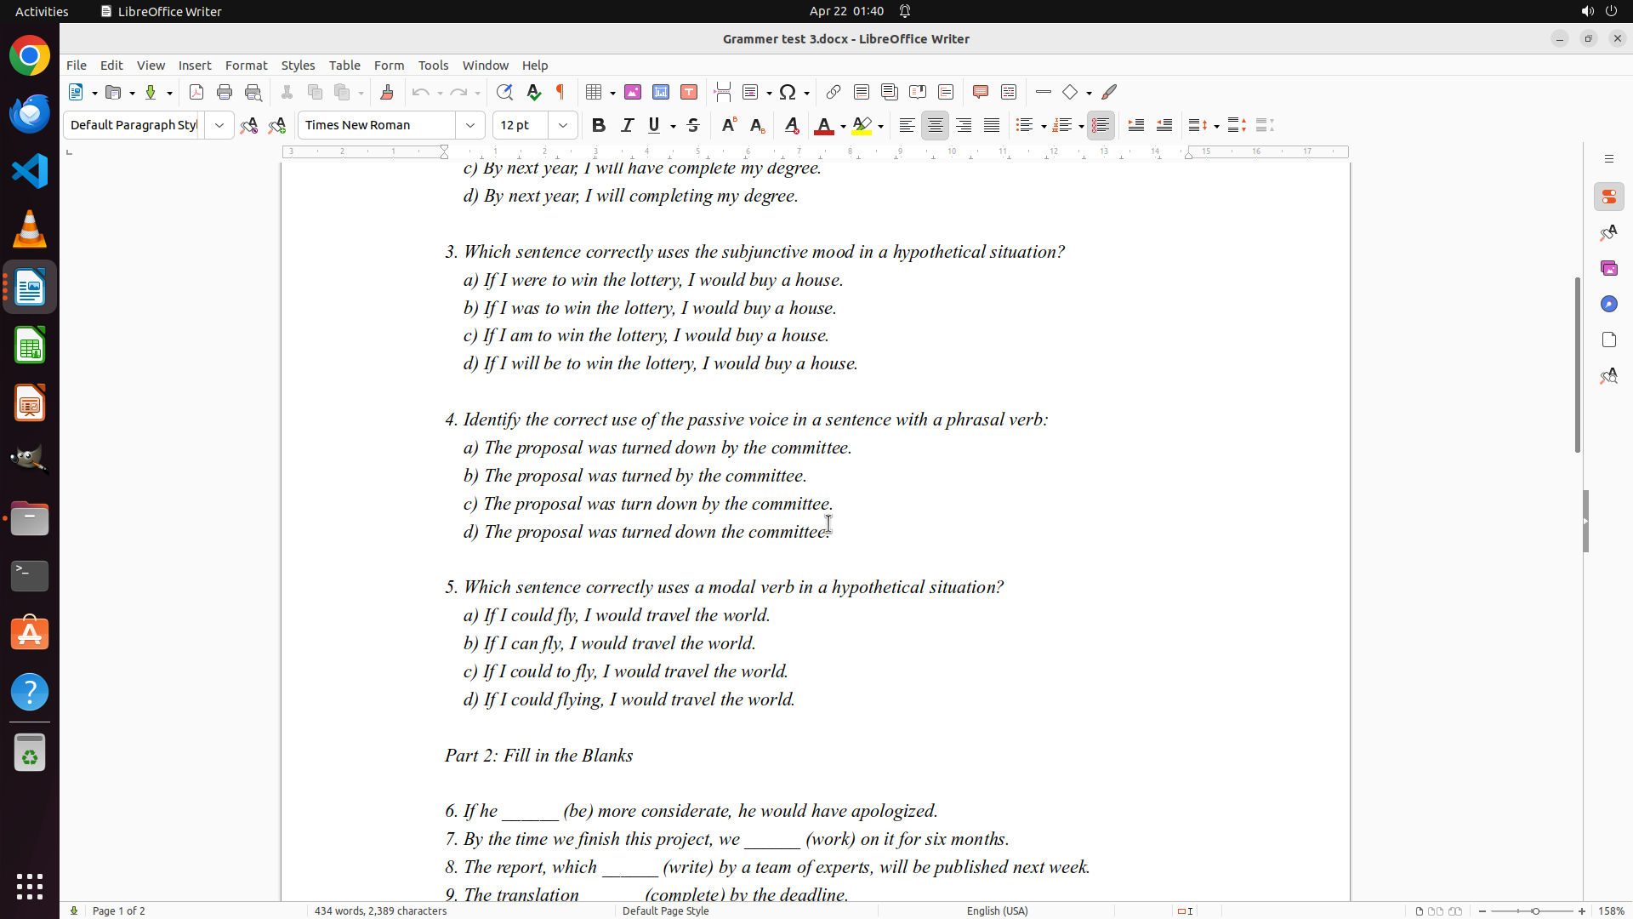Toggle Bold formatting
The height and width of the screenshot is (919, 1633).
pos(599,125)
